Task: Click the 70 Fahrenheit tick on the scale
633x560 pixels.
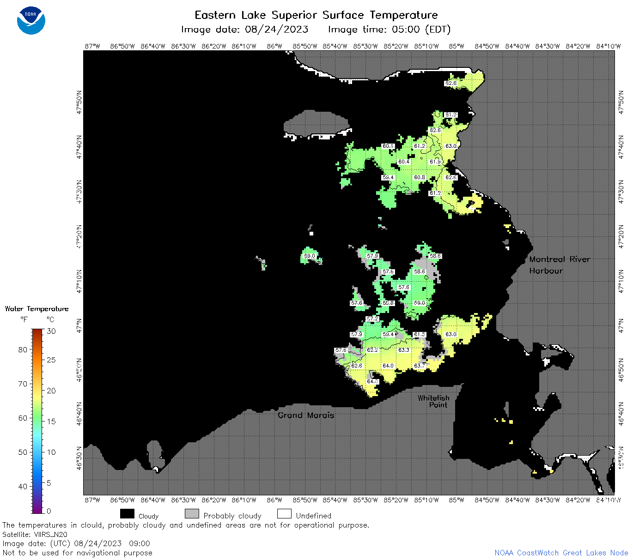Action: (x=23, y=384)
